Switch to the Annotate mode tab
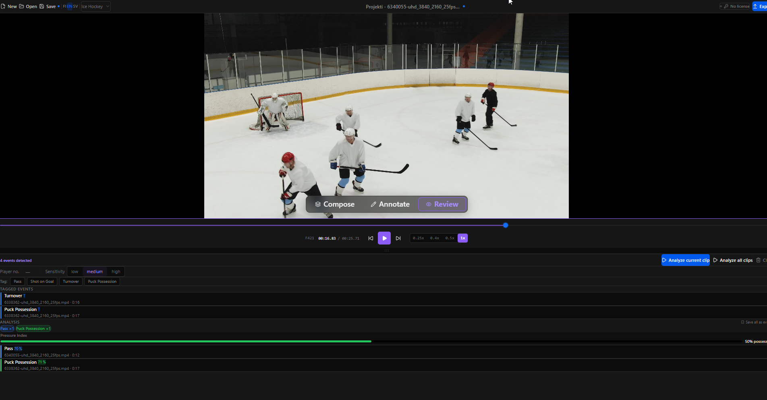 (390, 204)
